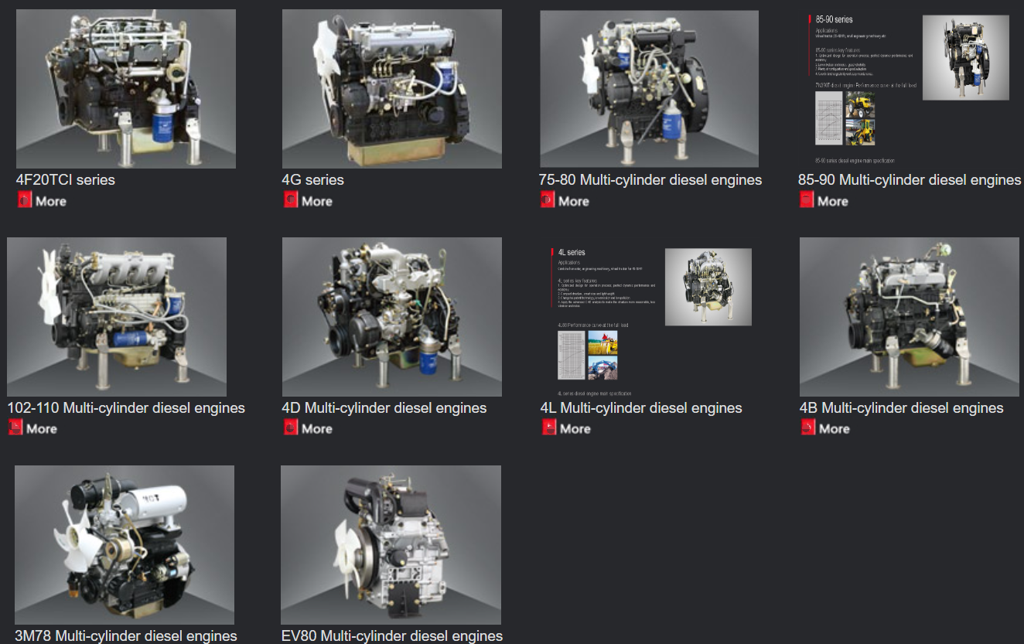Open the EV80 Multi-cylinder engine image
This screenshot has height=644, width=1024.
point(391,545)
